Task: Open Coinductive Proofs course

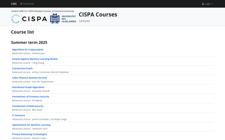Action: click(x=22, y=68)
